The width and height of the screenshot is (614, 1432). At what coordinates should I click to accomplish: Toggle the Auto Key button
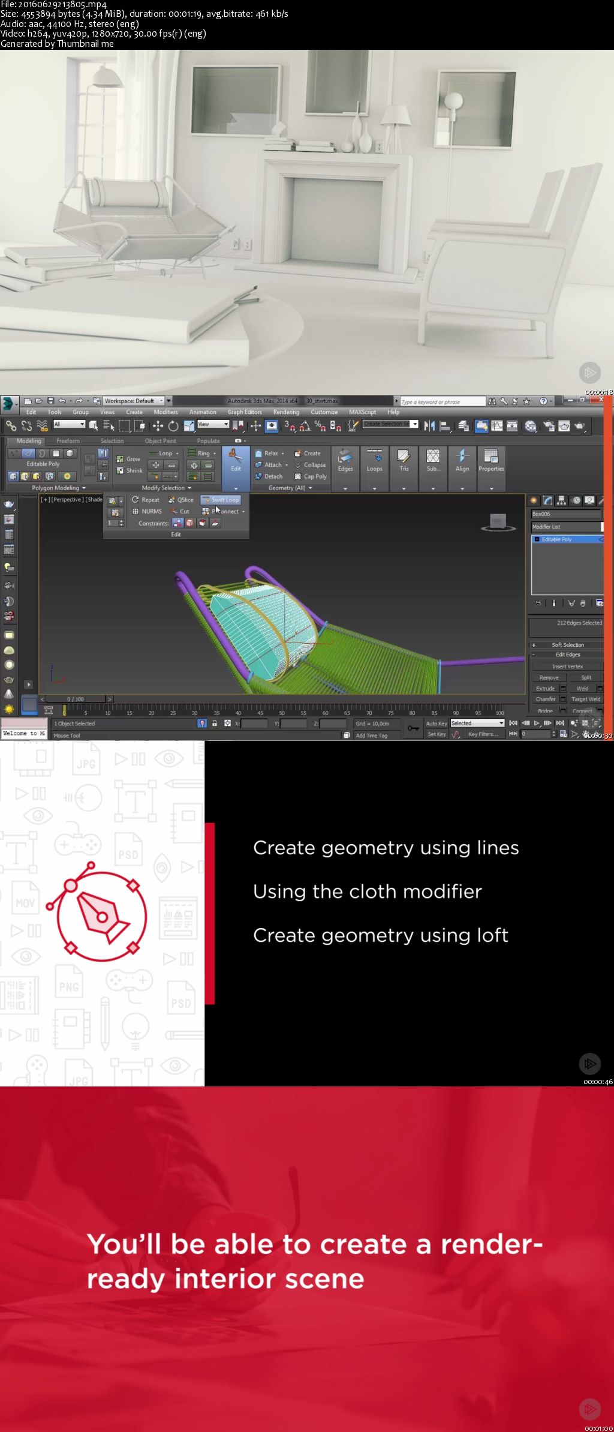coord(436,723)
